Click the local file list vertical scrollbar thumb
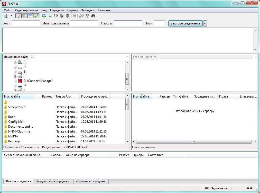Screen dimensions: 260x193 [x=127, y=104]
